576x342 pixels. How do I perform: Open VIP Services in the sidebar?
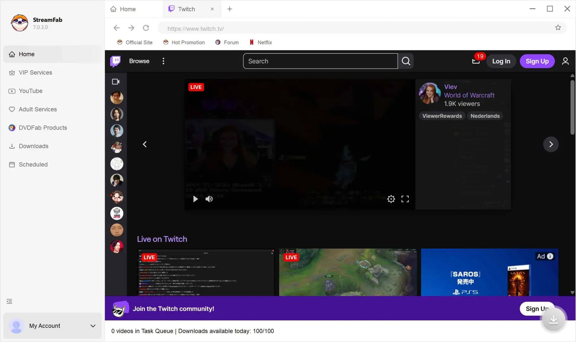pos(52,73)
